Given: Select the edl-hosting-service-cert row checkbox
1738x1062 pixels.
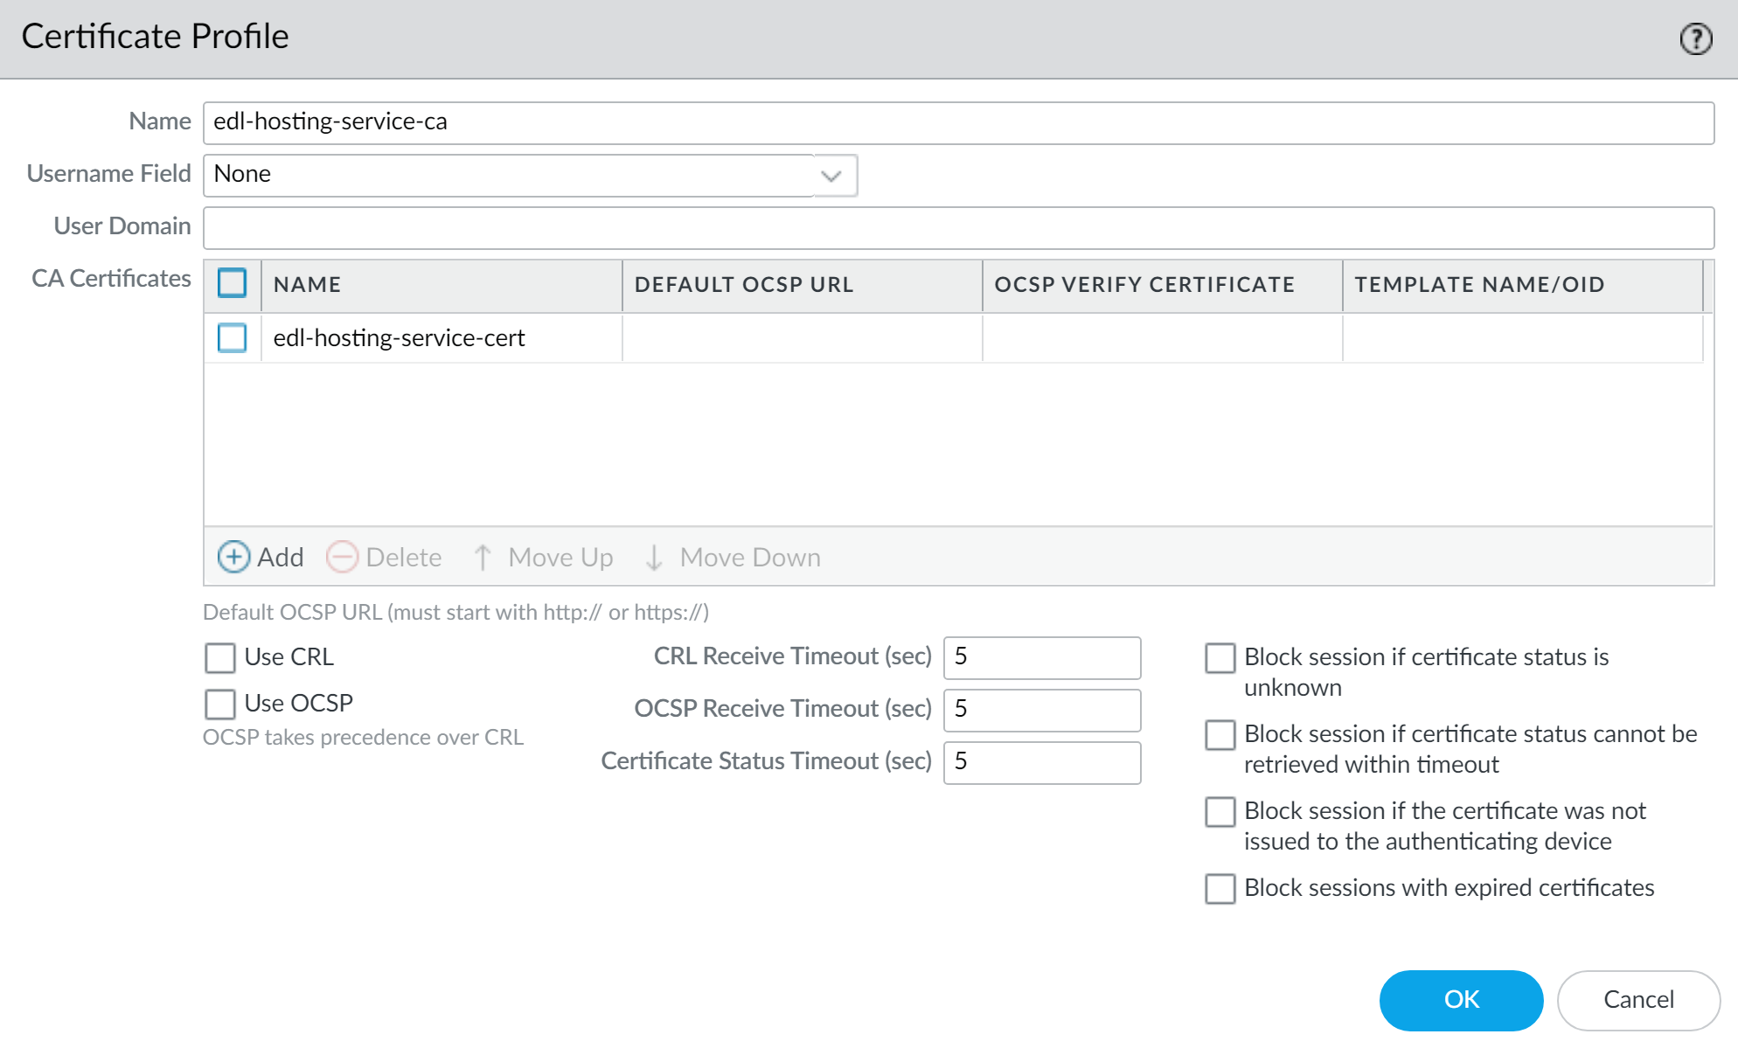Looking at the screenshot, I should (x=232, y=337).
